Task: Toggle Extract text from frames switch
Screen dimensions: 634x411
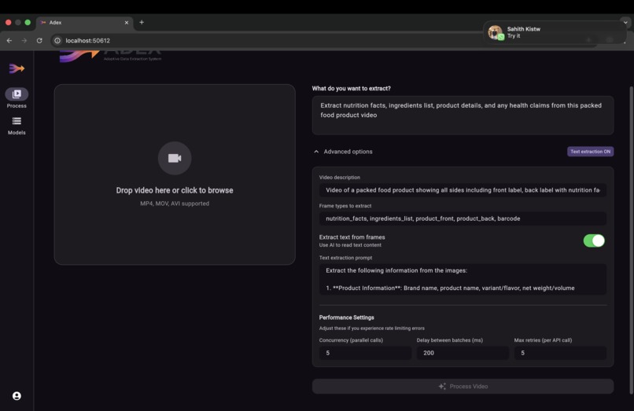Action: coord(594,240)
